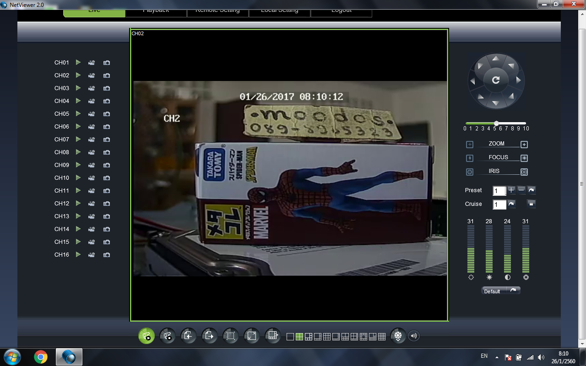
Task: Select the four-view grid layout
Action: point(299,337)
